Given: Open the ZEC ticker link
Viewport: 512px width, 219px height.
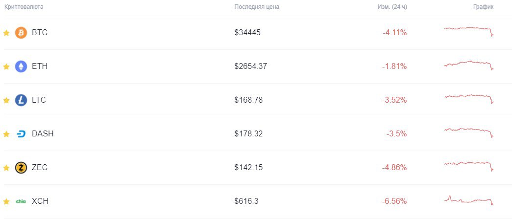Looking at the screenshot, I should (40, 168).
